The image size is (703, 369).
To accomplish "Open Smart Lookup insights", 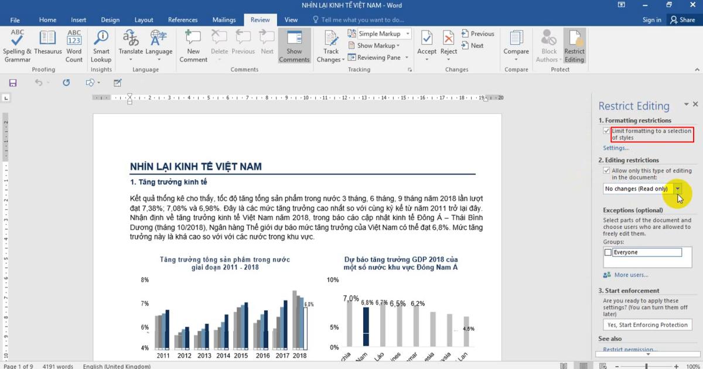I will click(101, 46).
